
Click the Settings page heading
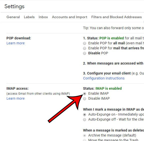[x=14, y=6]
